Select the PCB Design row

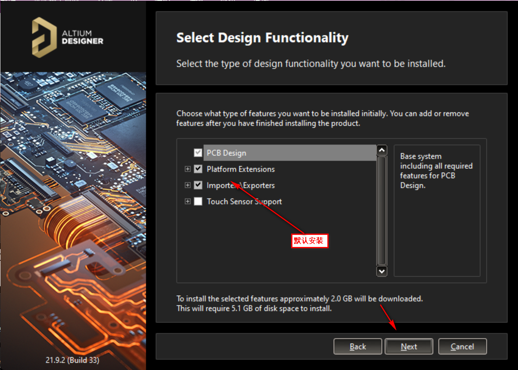290,153
